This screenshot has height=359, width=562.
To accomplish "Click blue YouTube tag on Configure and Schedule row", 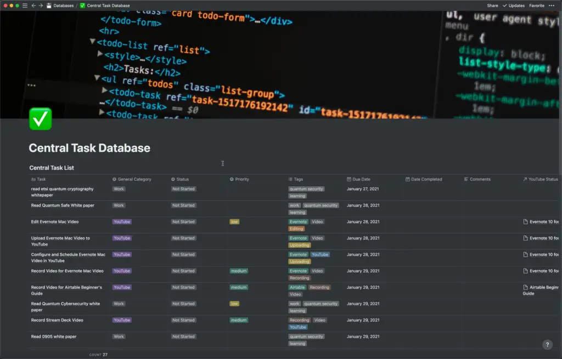I will (320, 254).
